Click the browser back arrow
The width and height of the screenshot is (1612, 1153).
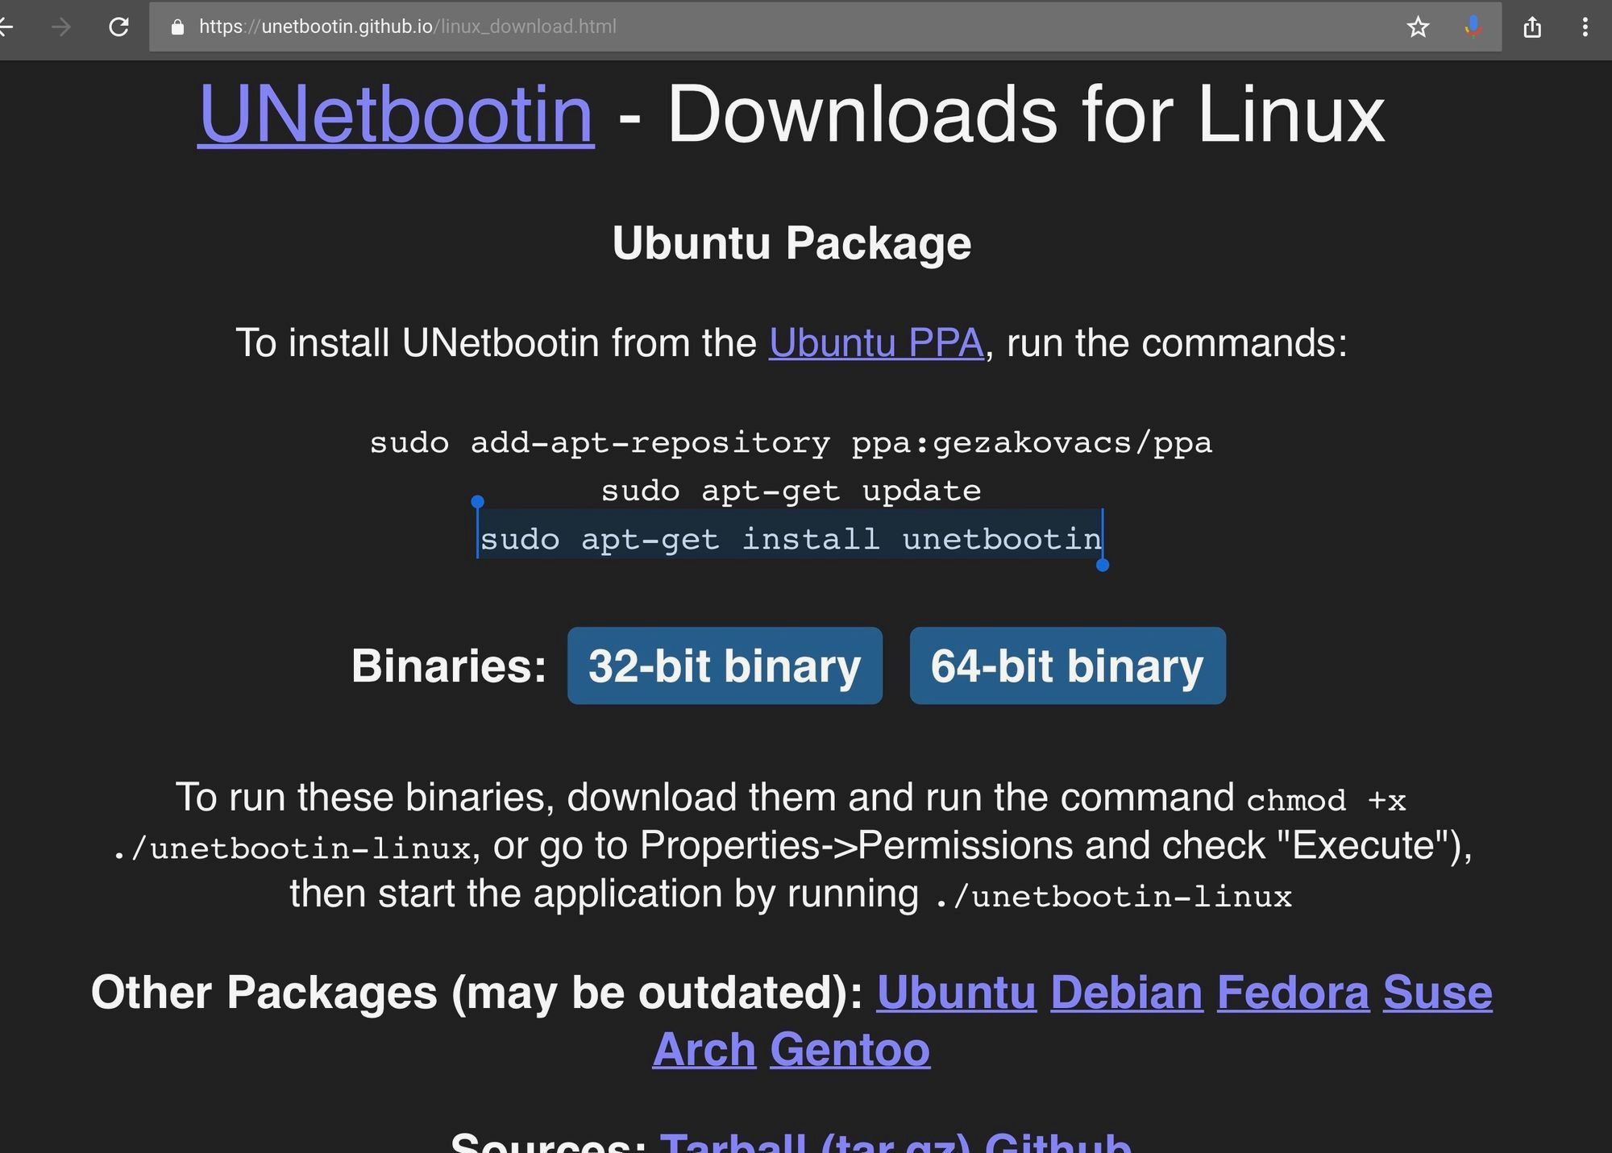pyautogui.click(x=6, y=27)
